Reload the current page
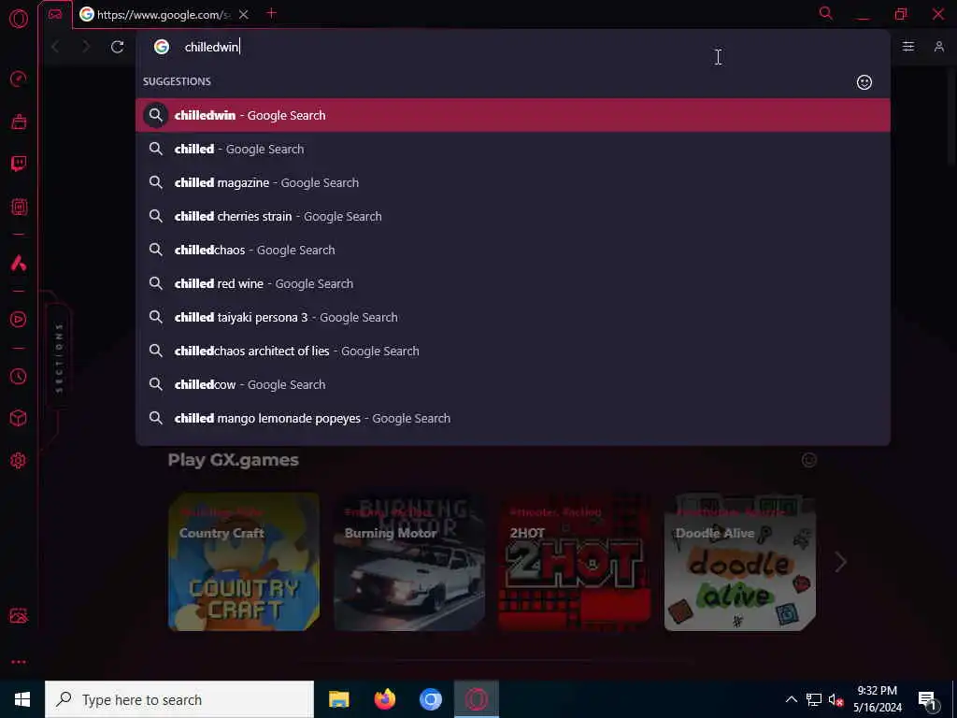The image size is (957, 718). (x=117, y=47)
